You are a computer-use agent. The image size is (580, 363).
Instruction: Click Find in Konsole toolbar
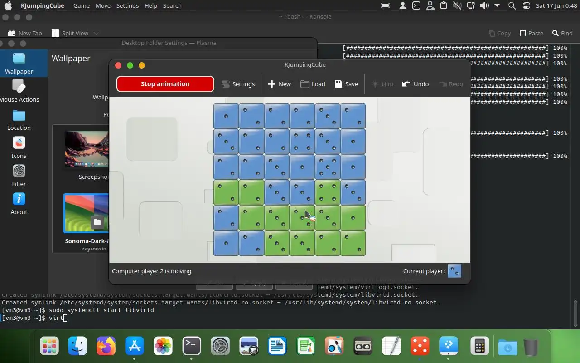pos(562,33)
